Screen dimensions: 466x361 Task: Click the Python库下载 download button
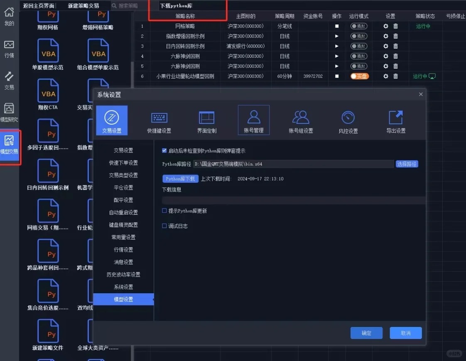(180, 179)
